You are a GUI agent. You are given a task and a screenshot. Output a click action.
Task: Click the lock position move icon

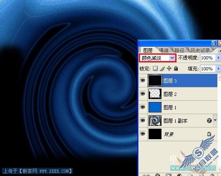169,68
